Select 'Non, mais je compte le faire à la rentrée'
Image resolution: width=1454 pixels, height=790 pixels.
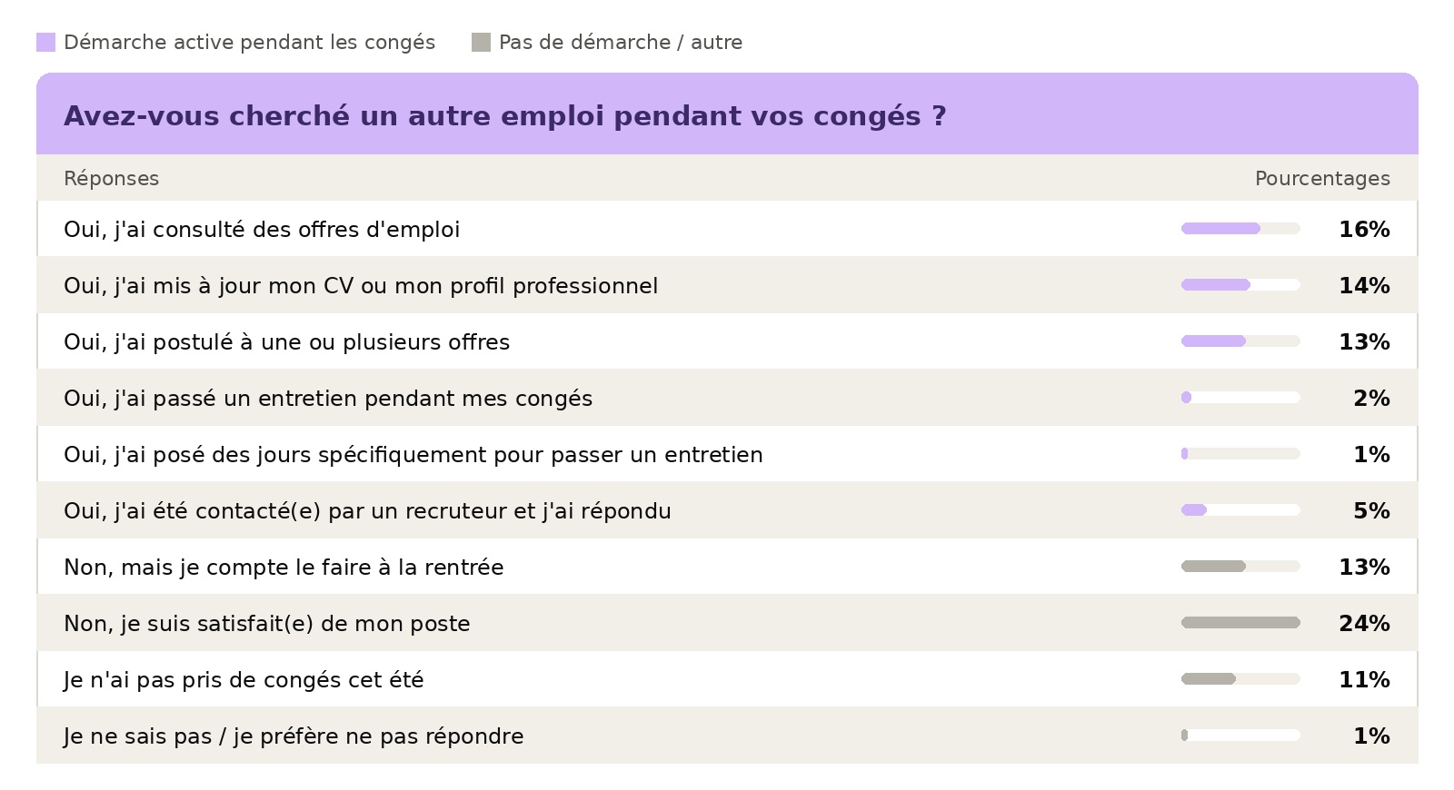[727, 567]
